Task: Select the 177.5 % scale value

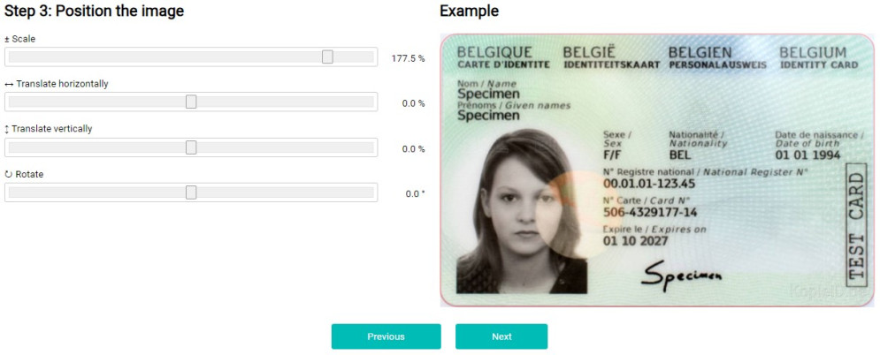Action: click(x=408, y=58)
